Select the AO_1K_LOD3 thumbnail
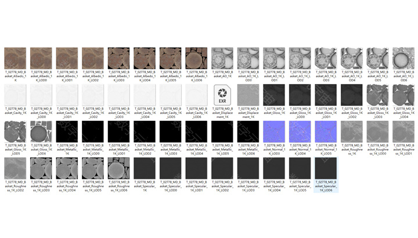 (326, 59)
